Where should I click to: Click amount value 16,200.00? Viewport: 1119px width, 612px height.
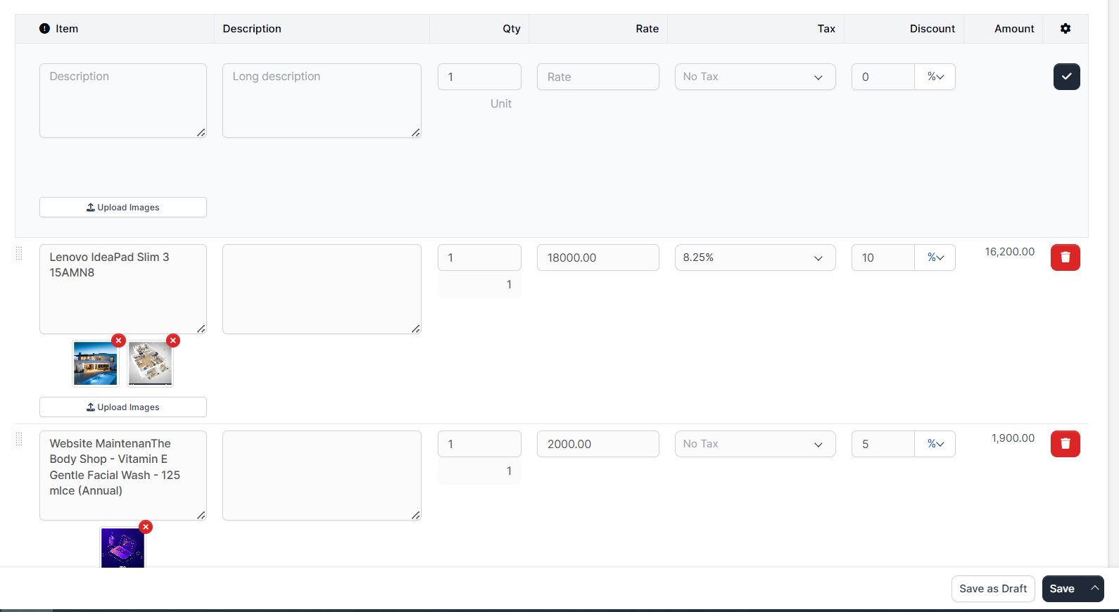coord(1010,252)
